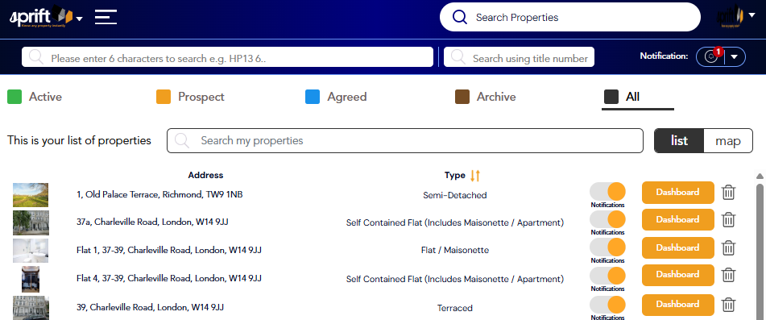
Task: Open thumbnail of 1, Old Palace Terrace
Action: [31, 195]
